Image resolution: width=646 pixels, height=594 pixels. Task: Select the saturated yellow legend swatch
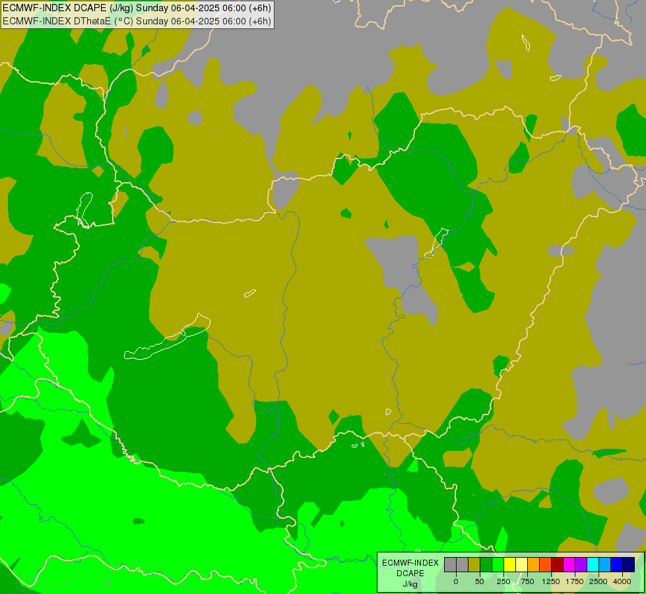coord(510,564)
